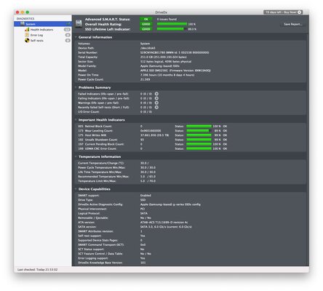Click the info arrow next to Recently failed Self-tests
This screenshot has height=291, width=323.
(x=156, y=107)
